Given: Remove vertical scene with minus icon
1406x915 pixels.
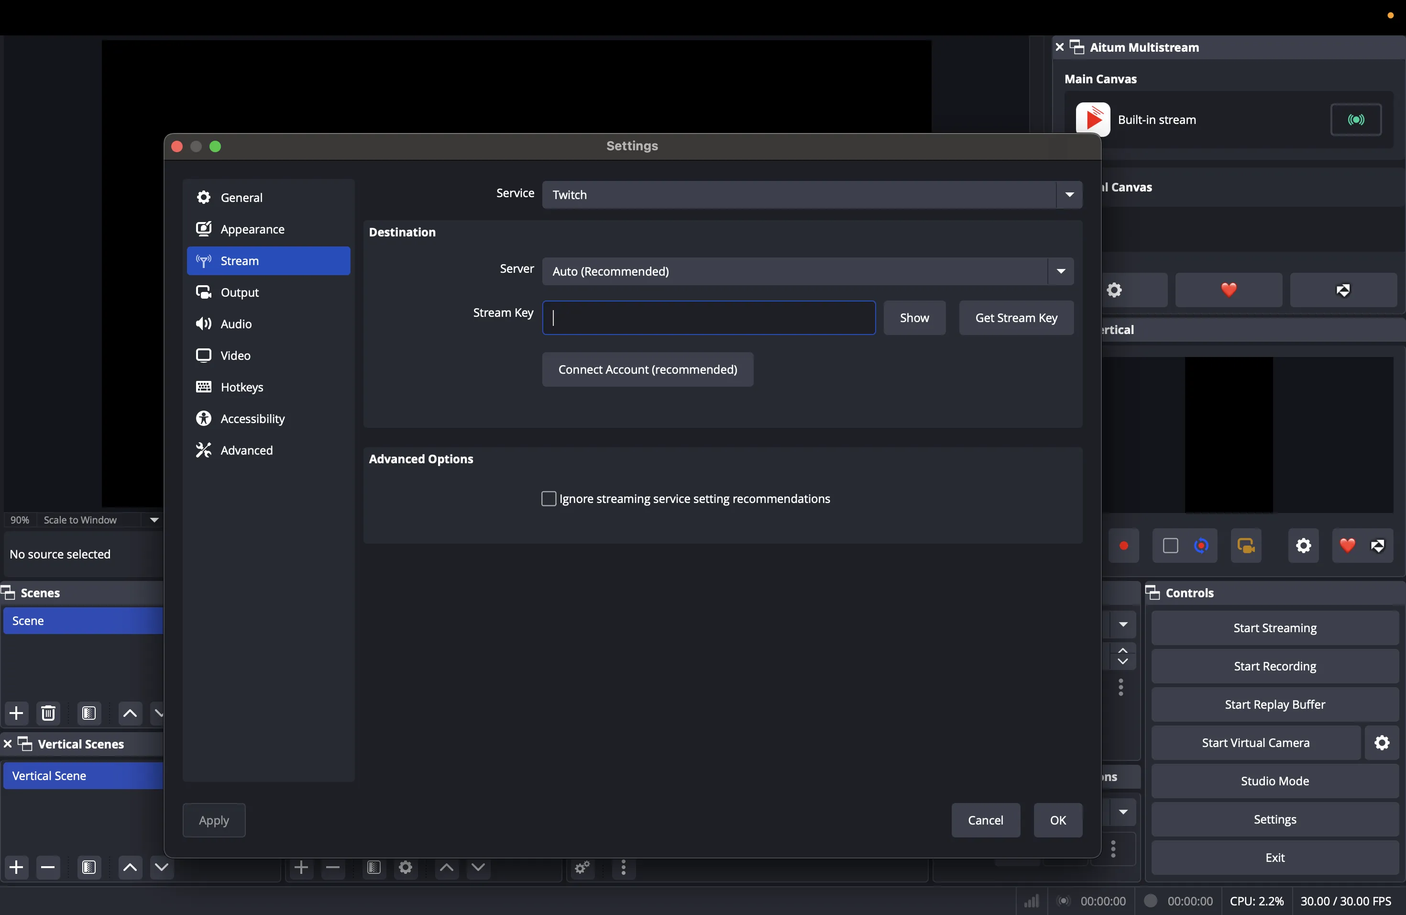Looking at the screenshot, I should pos(48,868).
